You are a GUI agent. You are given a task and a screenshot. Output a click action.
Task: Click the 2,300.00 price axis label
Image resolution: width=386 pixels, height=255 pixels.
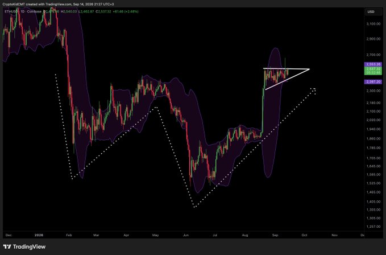[x=373, y=91]
